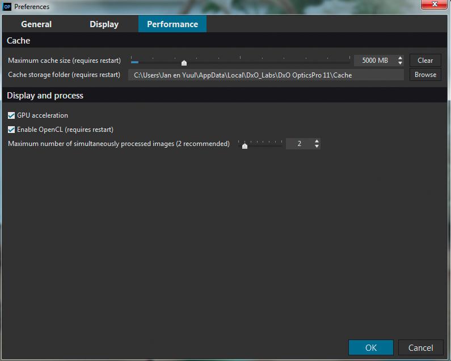Click the 'Maximum number of simultaneously processed images' label

tap(119, 144)
